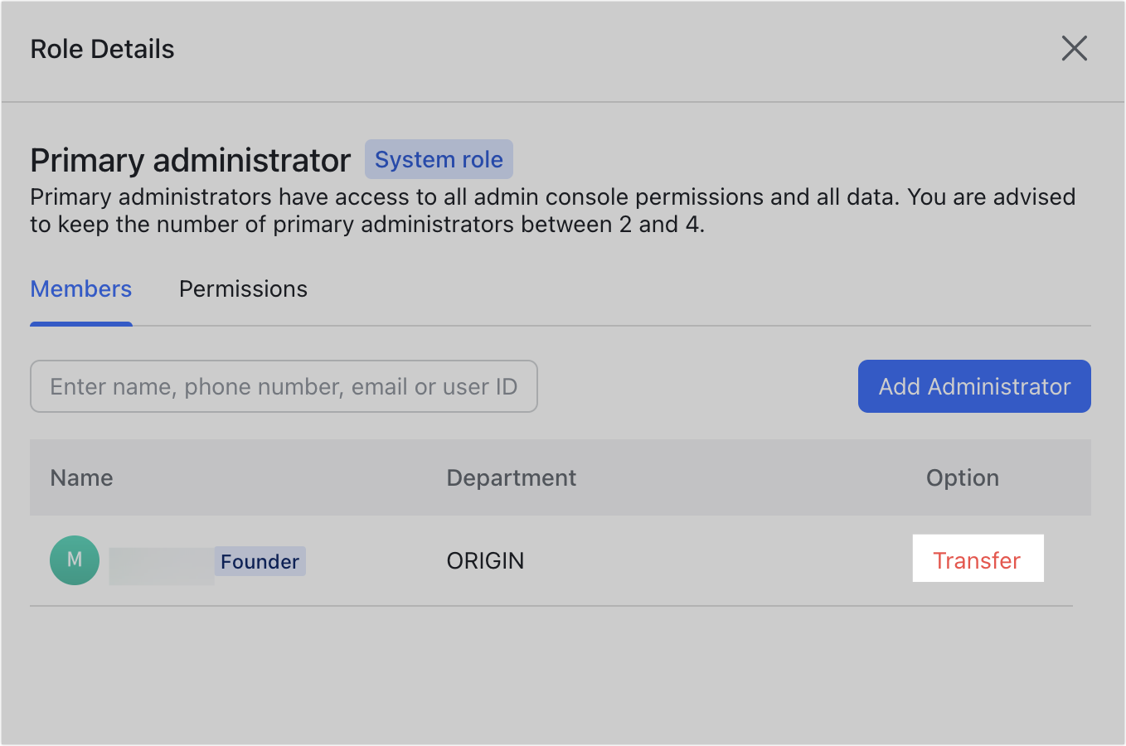1126x746 pixels.
Task: Select the Members tab
Action: click(80, 288)
